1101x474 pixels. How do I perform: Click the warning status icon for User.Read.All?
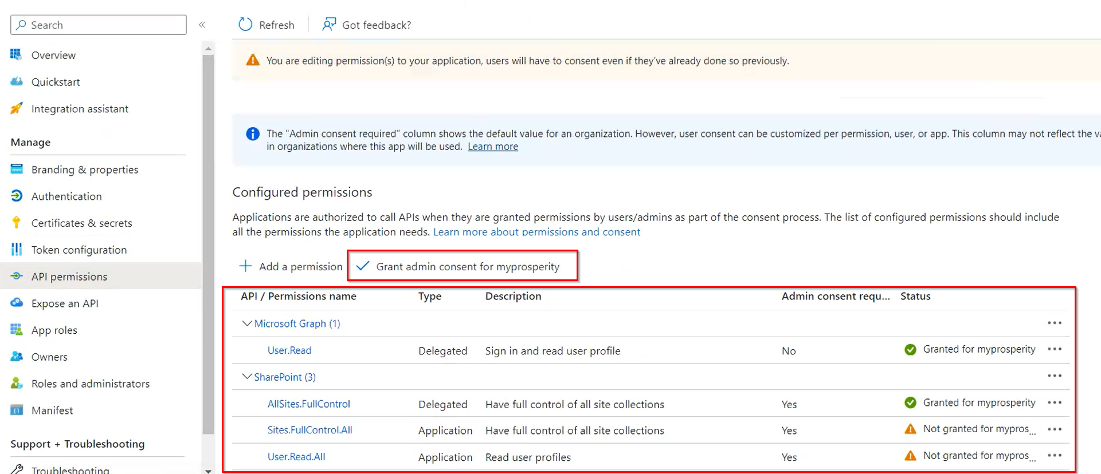(x=910, y=456)
